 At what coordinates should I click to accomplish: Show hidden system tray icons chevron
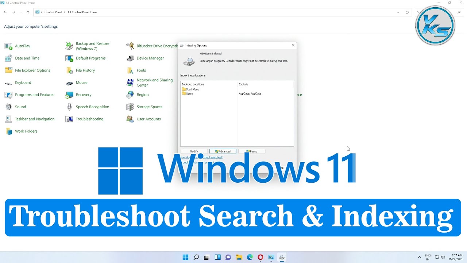[x=420, y=257]
